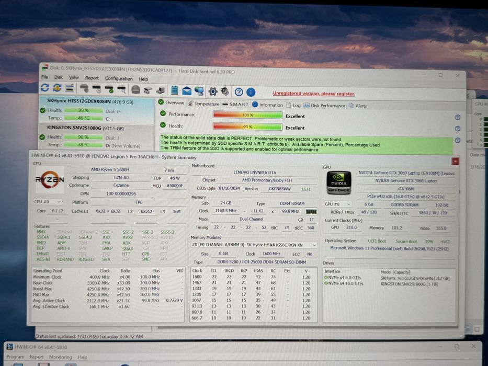Click SKHynix disk green Health 99 % bar

pos(83,110)
